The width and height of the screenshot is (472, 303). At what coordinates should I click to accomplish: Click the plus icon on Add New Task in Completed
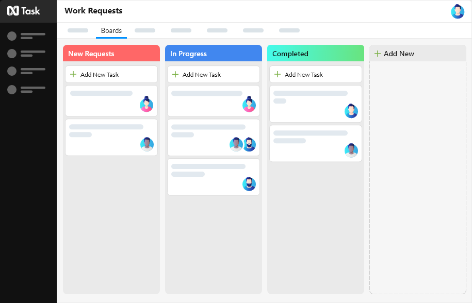click(277, 74)
